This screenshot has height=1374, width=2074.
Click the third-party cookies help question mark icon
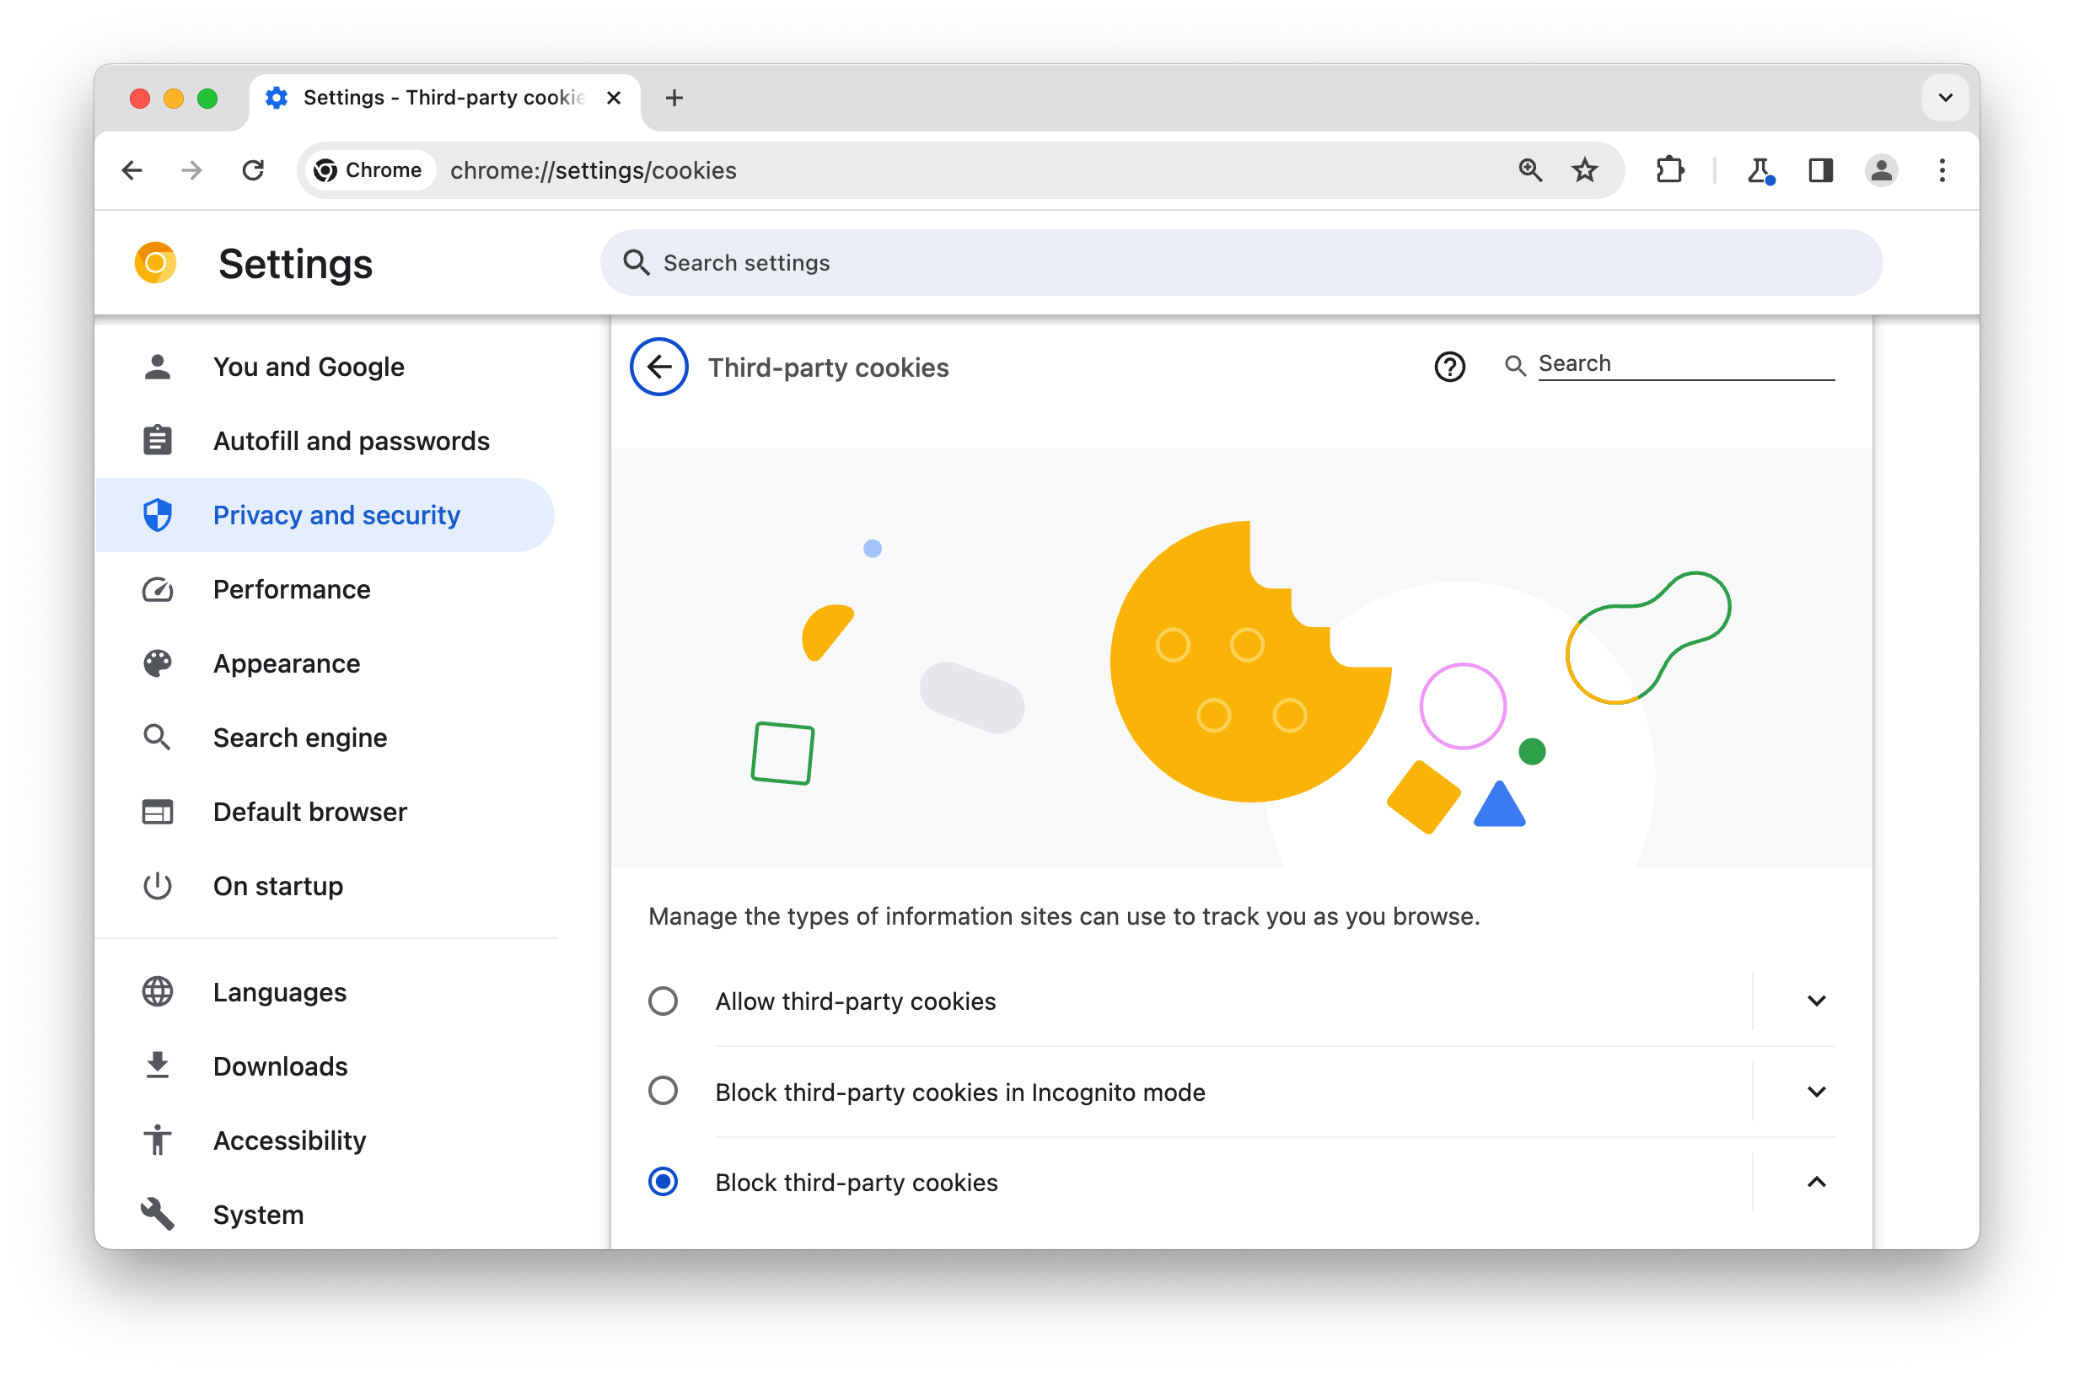(x=1450, y=363)
